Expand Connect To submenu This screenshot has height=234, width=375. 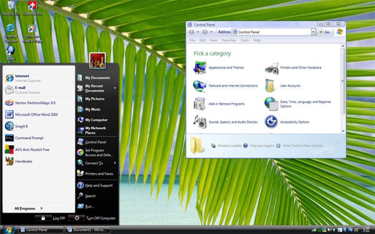pos(97,163)
